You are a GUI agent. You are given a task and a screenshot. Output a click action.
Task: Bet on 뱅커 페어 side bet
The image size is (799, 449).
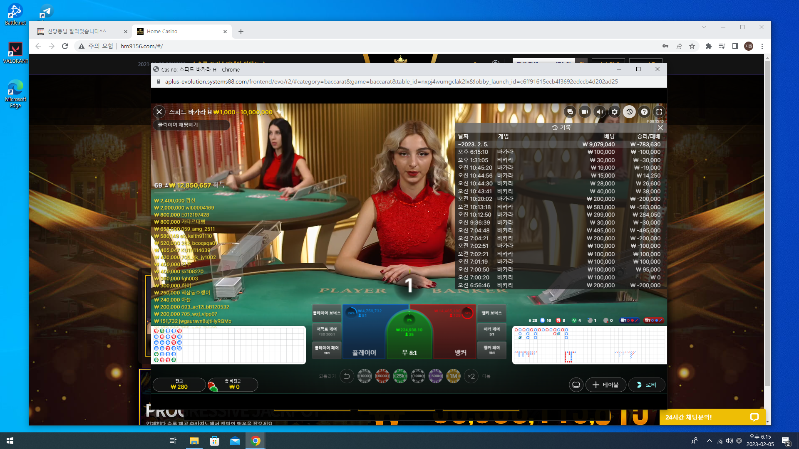coord(492,350)
